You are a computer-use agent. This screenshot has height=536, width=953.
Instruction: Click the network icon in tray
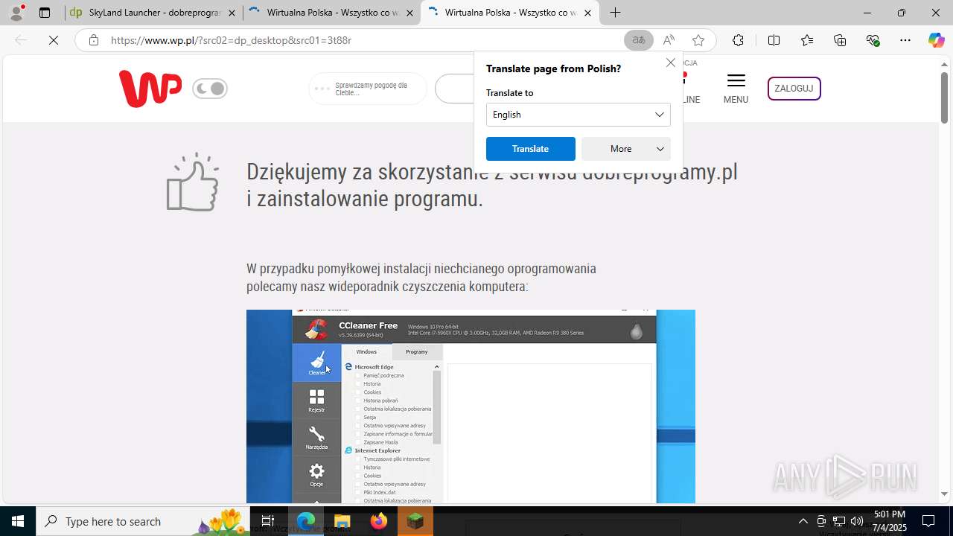(x=839, y=521)
